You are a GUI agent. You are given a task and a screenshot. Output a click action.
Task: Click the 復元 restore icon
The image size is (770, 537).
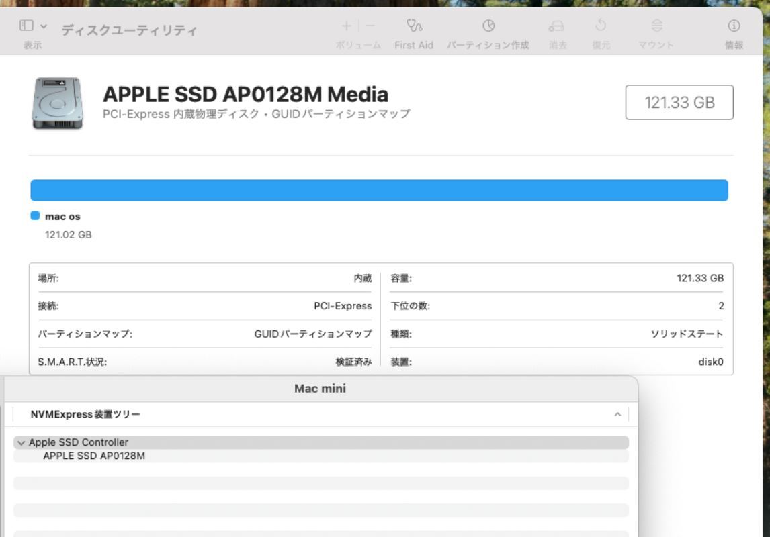coord(601,27)
